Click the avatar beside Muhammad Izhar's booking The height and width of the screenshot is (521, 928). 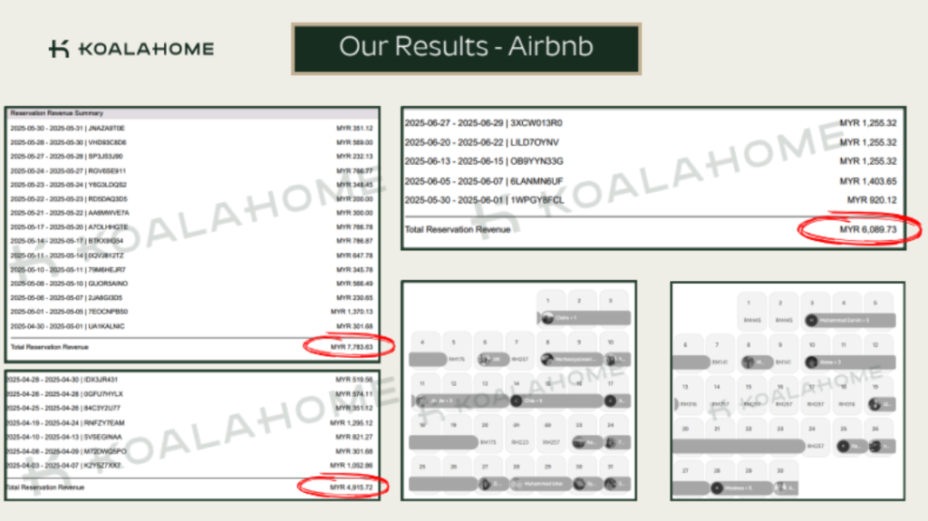tap(517, 485)
